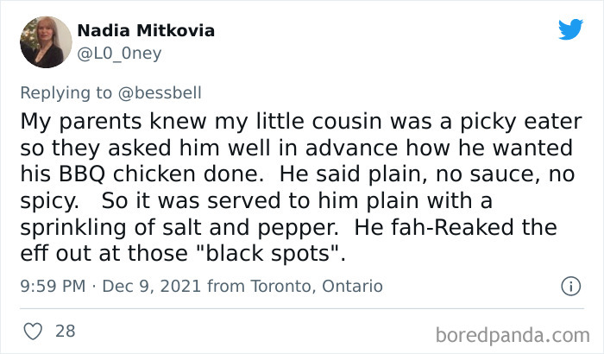
Task: Like the tweet with the heart icon
Action: (32, 330)
